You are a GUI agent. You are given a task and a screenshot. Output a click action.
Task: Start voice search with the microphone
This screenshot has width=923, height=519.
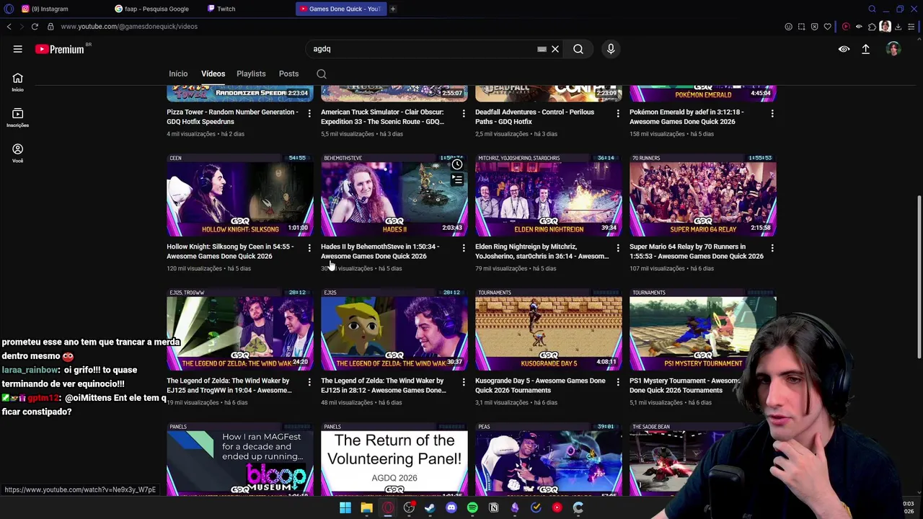pos(611,49)
